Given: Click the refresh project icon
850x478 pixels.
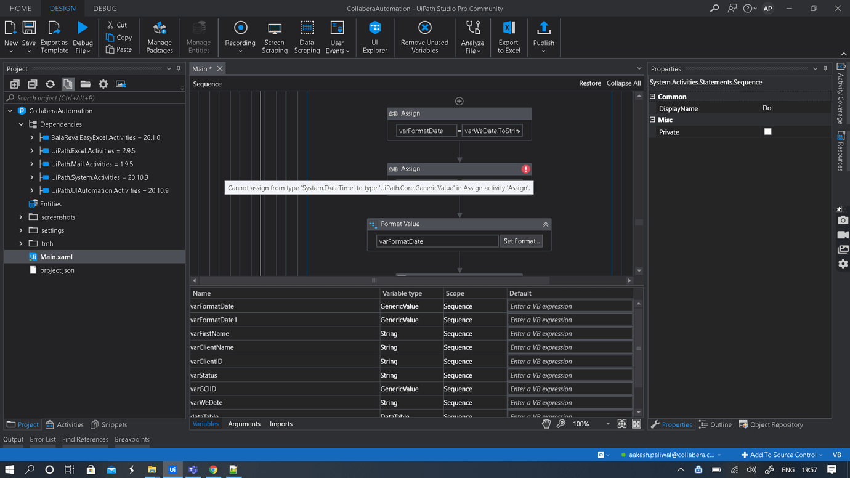Looking at the screenshot, I should pos(50,84).
